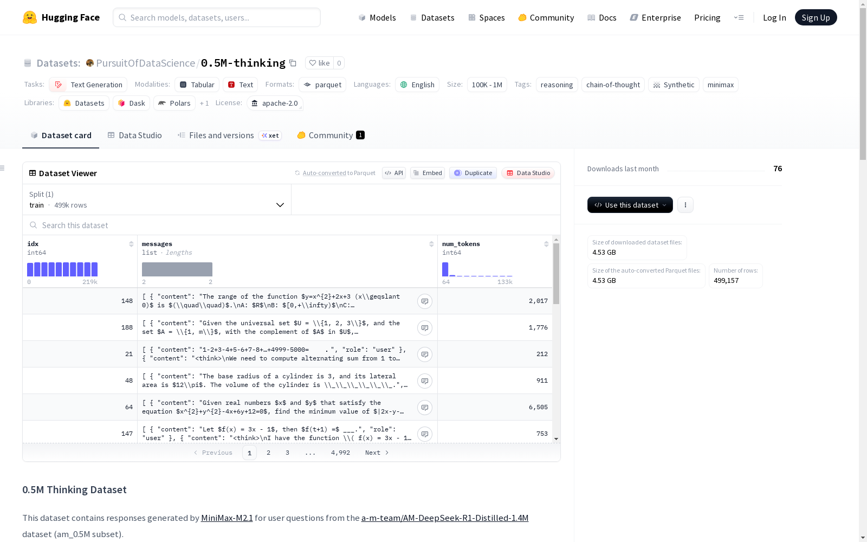867x542 pixels.
Task: Open conversation view for row idx 147
Action: coord(425,434)
